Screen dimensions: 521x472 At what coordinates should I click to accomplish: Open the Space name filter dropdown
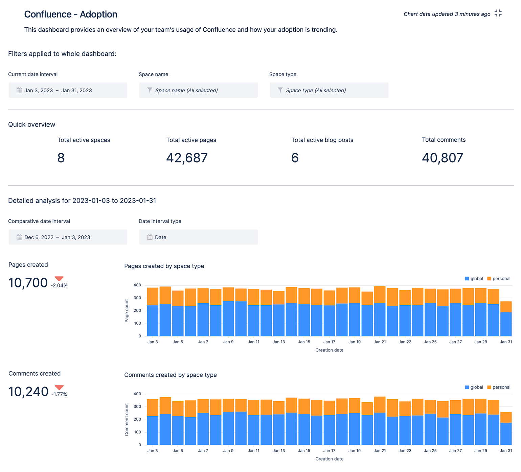point(199,90)
